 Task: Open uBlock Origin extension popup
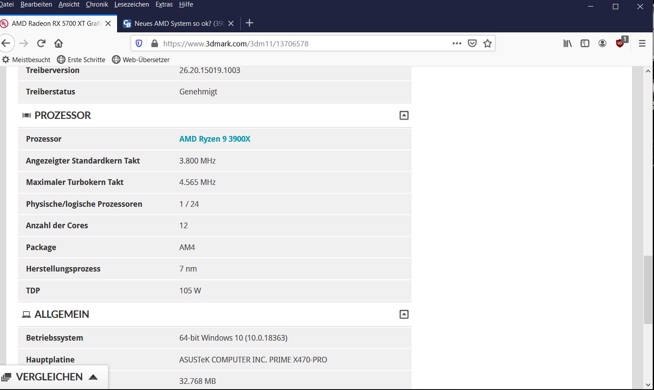621,42
